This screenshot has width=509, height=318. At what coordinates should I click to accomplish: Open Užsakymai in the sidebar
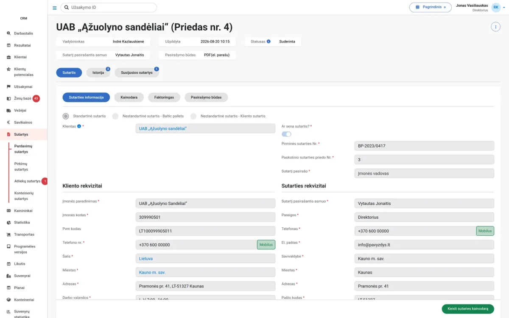pyautogui.click(x=24, y=86)
